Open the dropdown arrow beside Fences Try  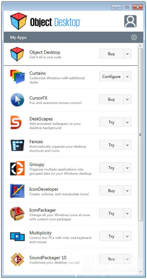pos(127,145)
